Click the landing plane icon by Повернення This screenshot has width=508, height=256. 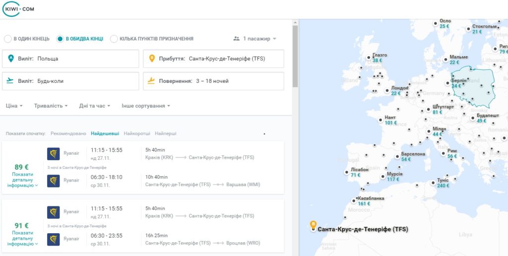coord(151,81)
